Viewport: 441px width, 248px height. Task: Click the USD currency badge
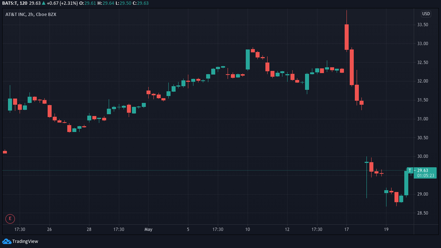point(426,13)
